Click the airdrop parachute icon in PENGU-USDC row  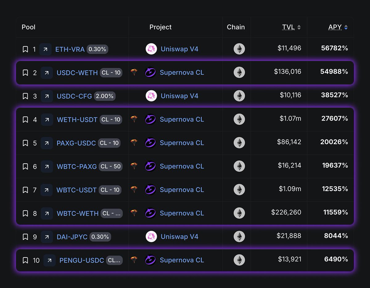(134, 260)
